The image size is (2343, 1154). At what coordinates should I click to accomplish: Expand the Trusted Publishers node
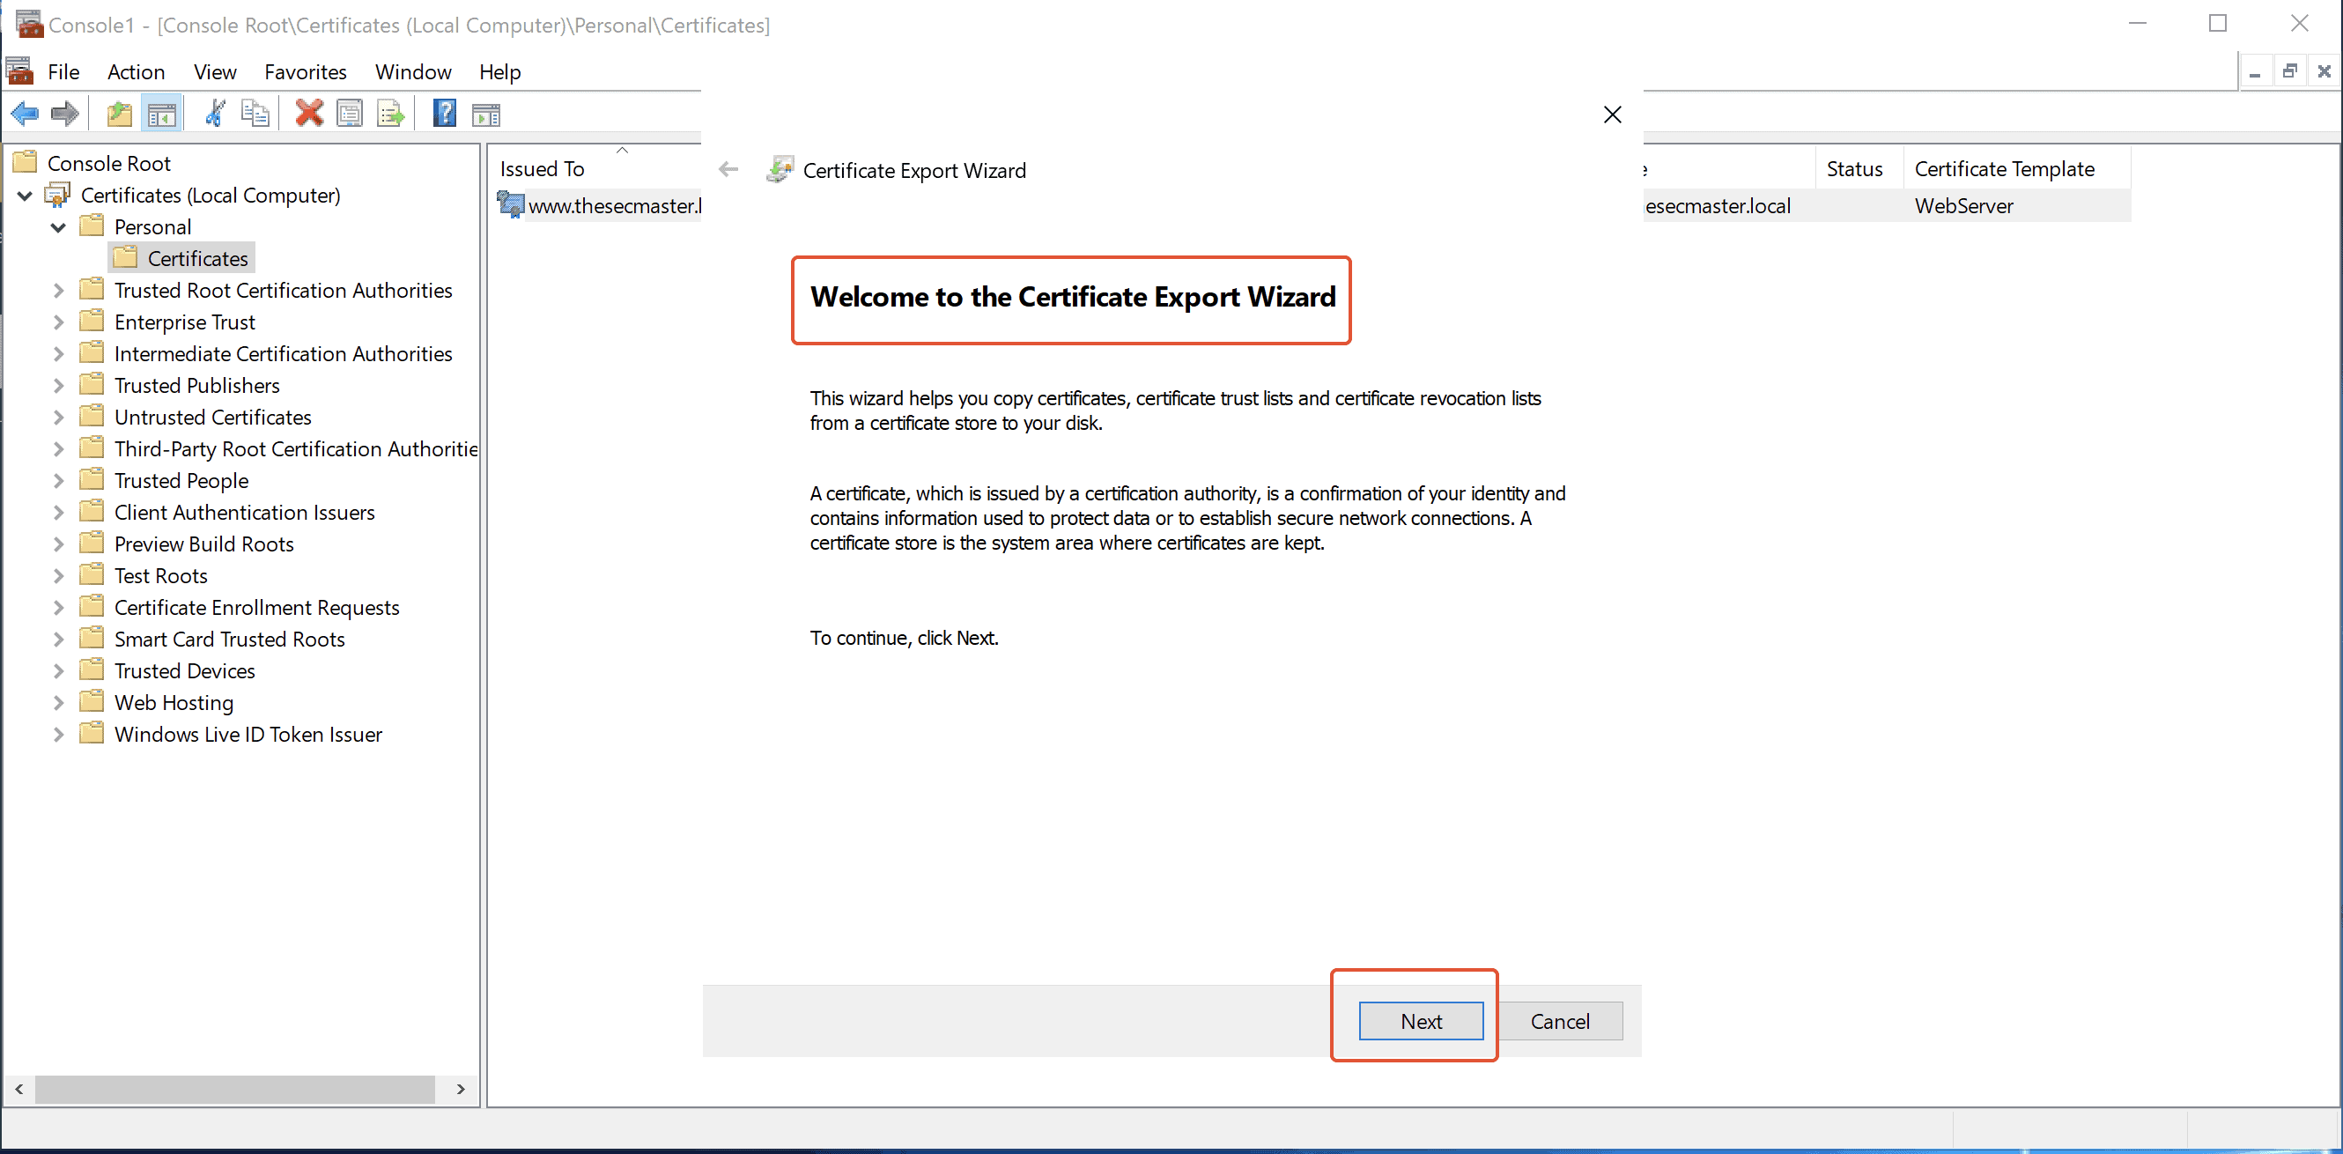click(x=59, y=386)
